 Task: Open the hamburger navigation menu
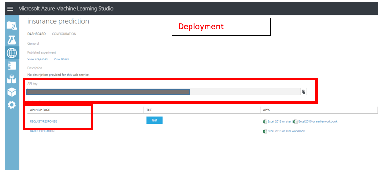pos(10,9)
